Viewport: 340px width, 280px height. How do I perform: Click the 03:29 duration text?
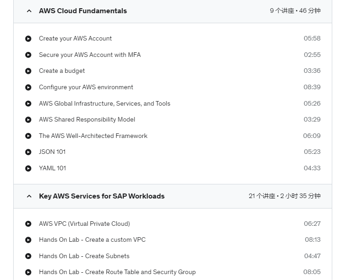click(x=312, y=119)
